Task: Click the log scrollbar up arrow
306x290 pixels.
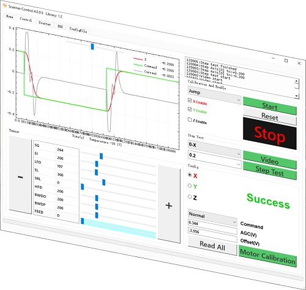Action: [x=296, y=81]
